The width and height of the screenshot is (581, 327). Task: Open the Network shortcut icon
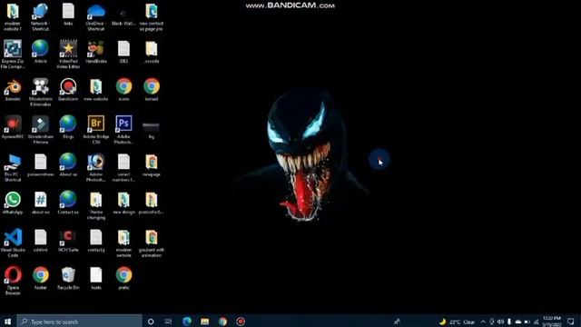coord(40,16)
